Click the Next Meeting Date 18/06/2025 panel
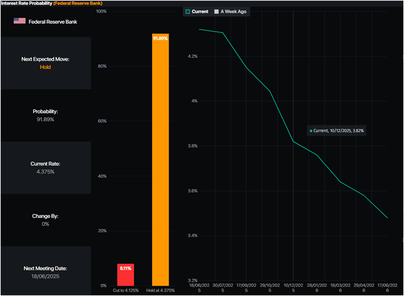The height and width of the screenshot is (296, 404). coord(45,272)
